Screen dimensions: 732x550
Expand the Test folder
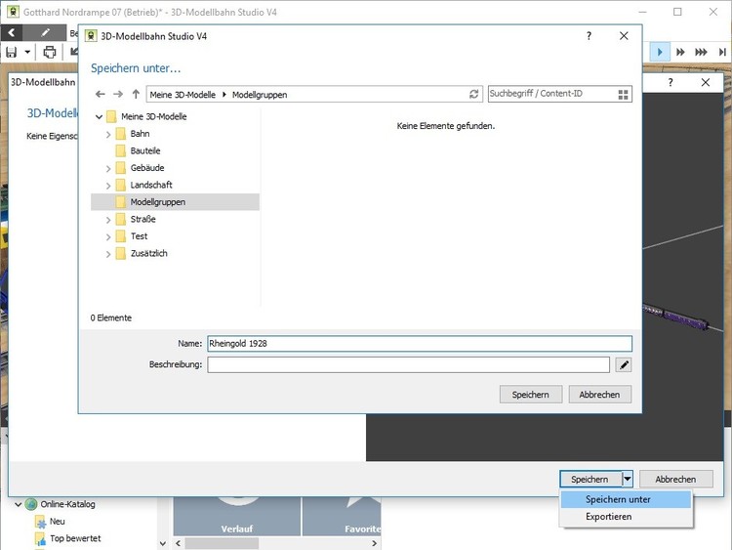108,237
